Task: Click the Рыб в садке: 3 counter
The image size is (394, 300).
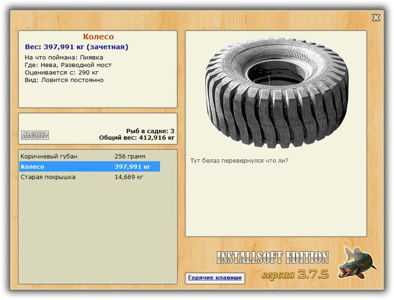Action: click(x=150, y=131)
